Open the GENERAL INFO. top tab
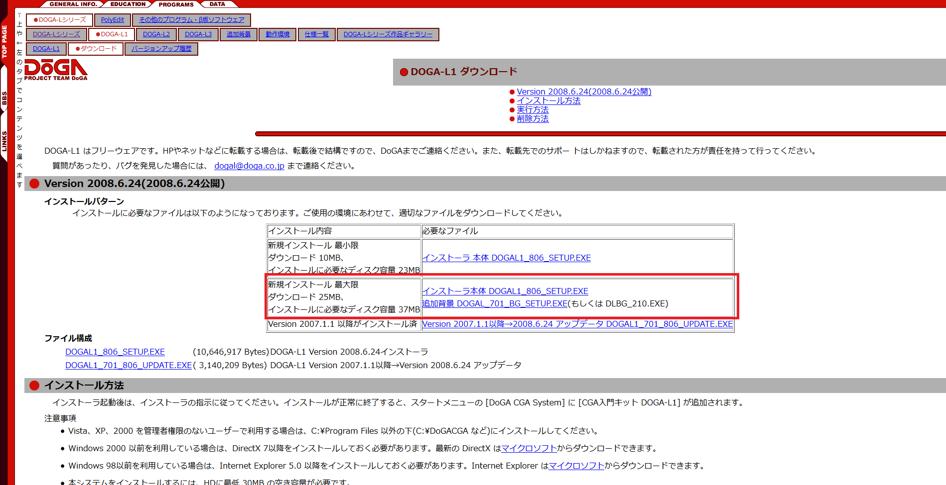This screenshot has height=485, width=946. (x=73, y=4)
